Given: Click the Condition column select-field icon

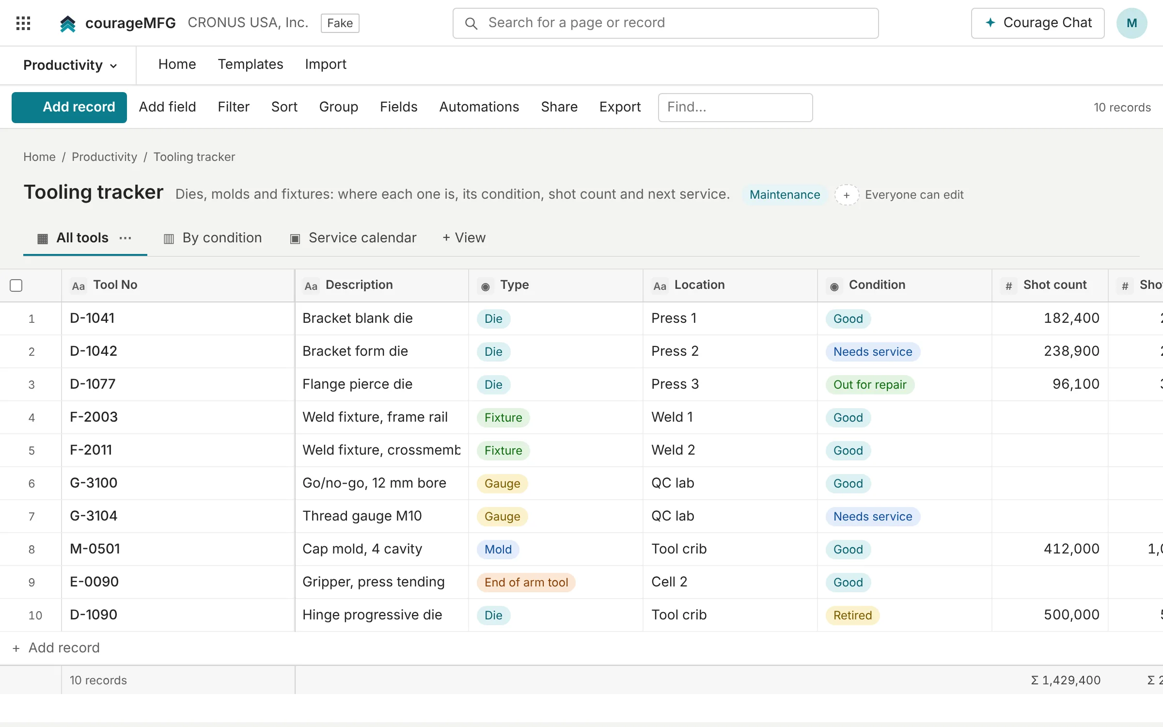Looking at the screenshot, I should [834, 286].
